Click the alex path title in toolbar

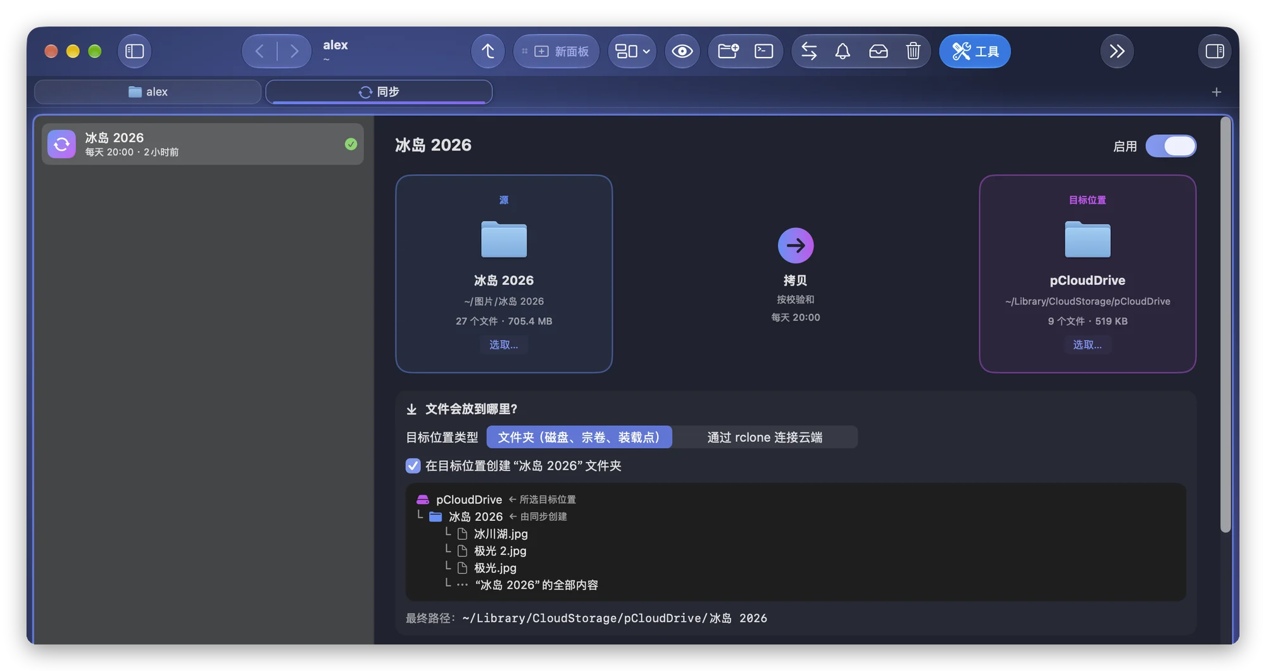click(335, 45)
